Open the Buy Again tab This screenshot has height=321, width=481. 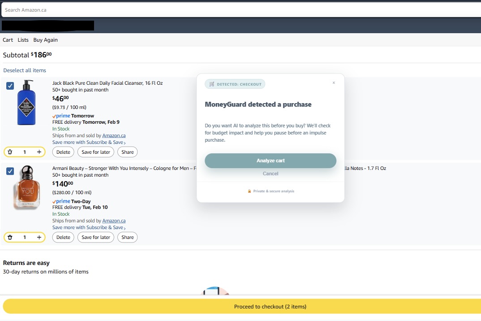click(45, 40)
